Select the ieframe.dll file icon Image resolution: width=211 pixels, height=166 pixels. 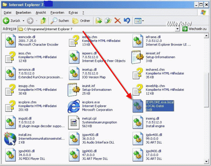138,41
